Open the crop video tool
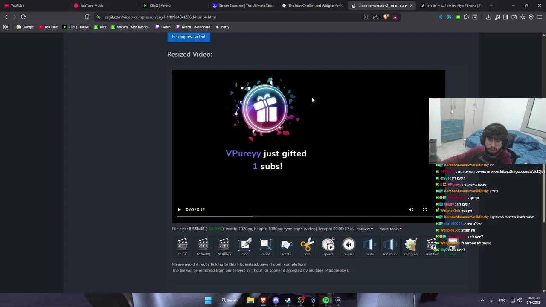This screenshot has height=307, width=546. pos(245,247)
